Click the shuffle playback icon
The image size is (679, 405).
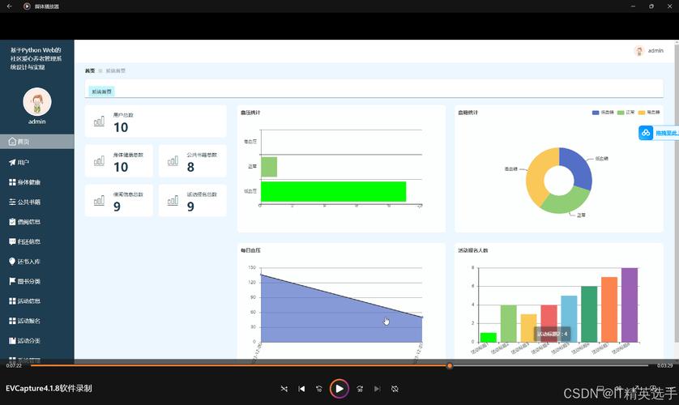[x=284, y=389]
